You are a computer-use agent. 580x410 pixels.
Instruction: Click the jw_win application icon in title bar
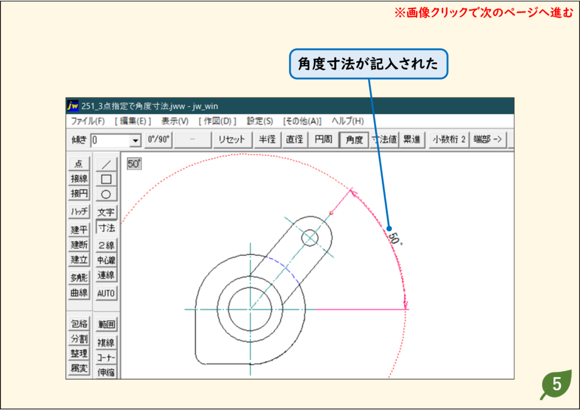73,106
